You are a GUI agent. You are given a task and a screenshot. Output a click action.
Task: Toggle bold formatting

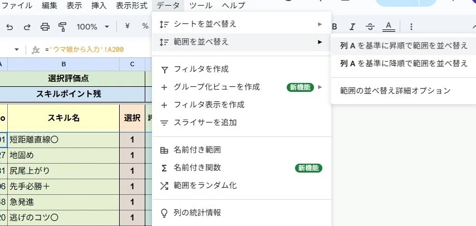(x=335, y=27)
